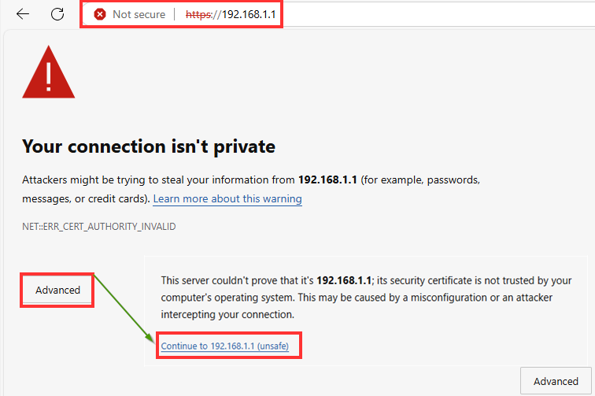Click the red Not secure X icon
Image resolution: width=595 pixels, height=396 pixels.
click(x=100, y=14)
